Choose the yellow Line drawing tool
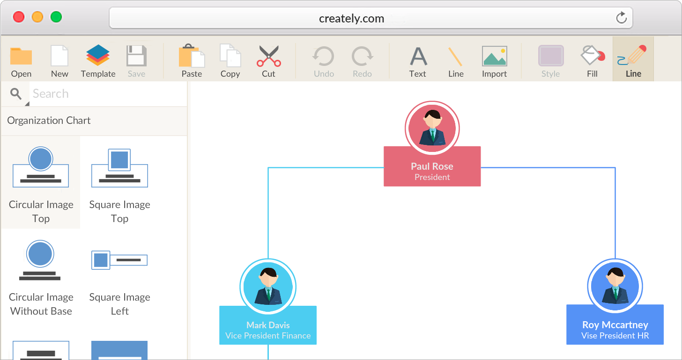682x360 pixels. click(455, 57)
